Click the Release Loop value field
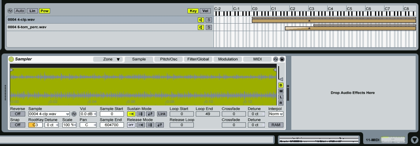Image resolution: width=420 pixels, height=146 pixels. [182, 125]
